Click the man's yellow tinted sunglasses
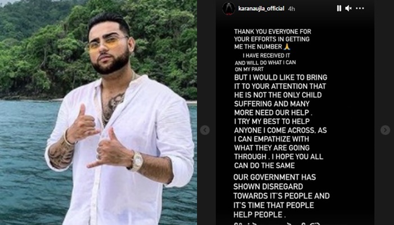This screenshot has width=394, height=225. 107,44
